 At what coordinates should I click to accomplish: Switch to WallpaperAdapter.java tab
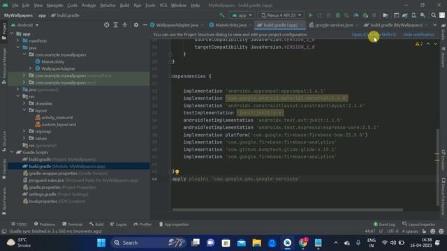click(177, 25)
